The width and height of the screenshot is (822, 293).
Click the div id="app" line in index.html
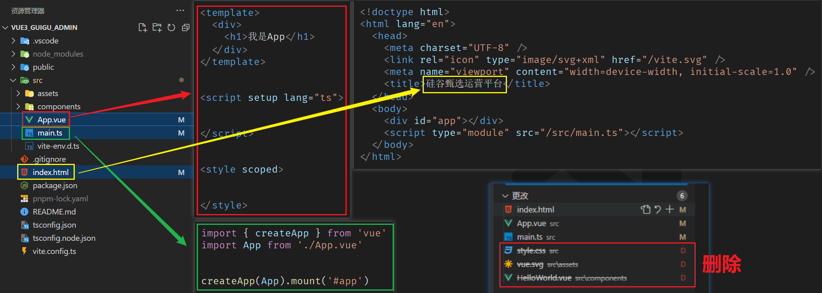(x=444, y=121)
